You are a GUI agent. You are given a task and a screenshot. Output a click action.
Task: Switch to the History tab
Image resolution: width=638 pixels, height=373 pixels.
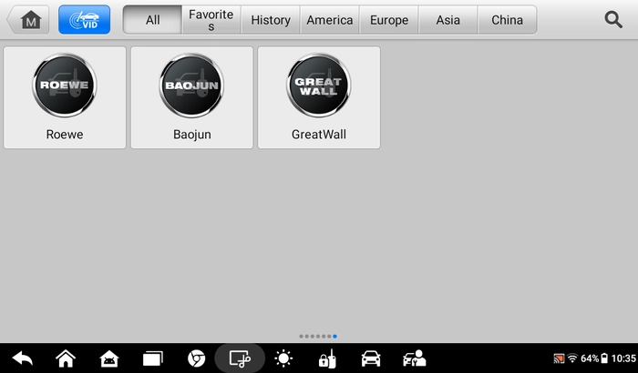click(x=271, y=19)
